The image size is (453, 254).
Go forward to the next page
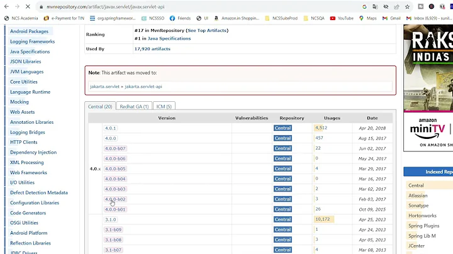(x=17, y=7)
